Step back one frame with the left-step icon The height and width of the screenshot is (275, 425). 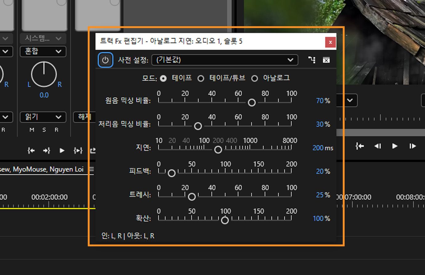(x=378, y=146)
